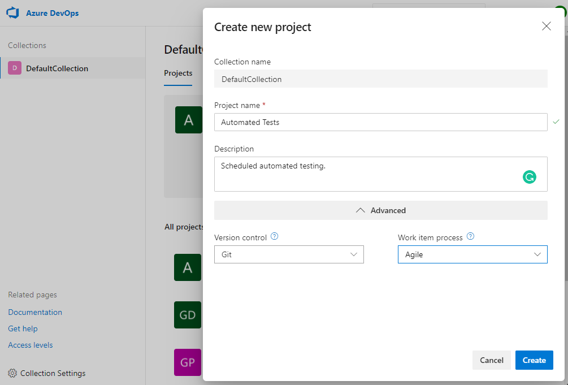
Task: Open the Version control dropdown showing Git
Action: (289, 254)
